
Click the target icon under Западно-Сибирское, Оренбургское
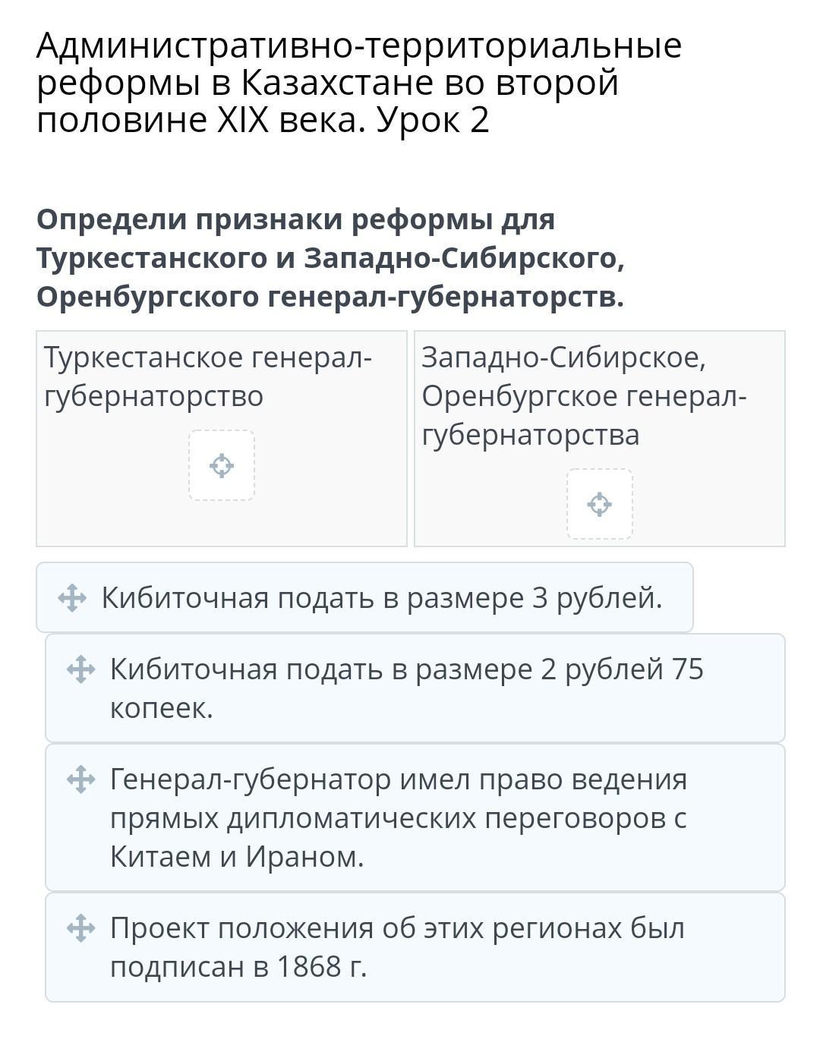(599, 504)
